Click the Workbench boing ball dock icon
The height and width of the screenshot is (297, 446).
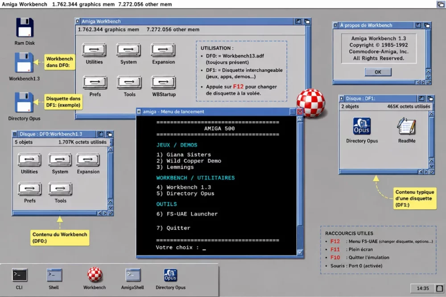(95, 275)
